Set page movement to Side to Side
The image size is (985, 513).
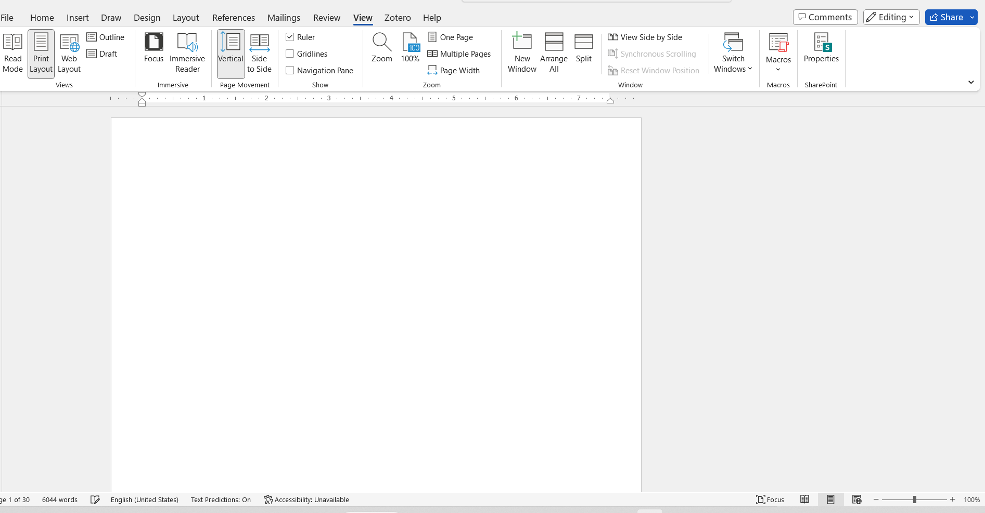[259, 54]
